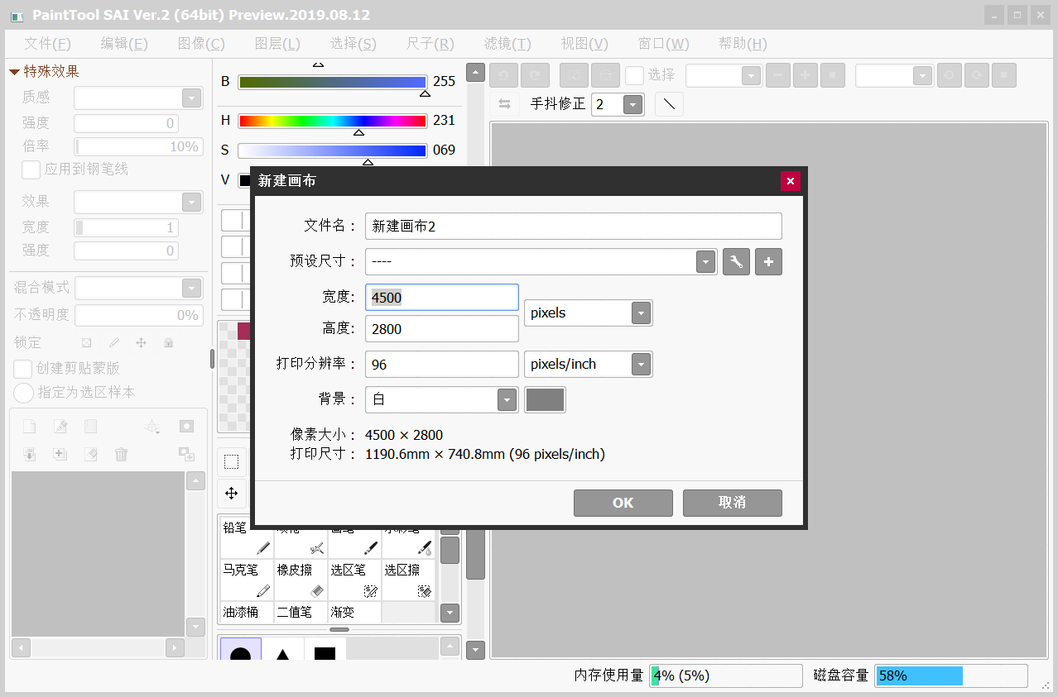The width and height of the screenshot is (1058, 697).
Task: Click the redo arrow icon in the canvas toolbar
Action: [x=535, y=75]
